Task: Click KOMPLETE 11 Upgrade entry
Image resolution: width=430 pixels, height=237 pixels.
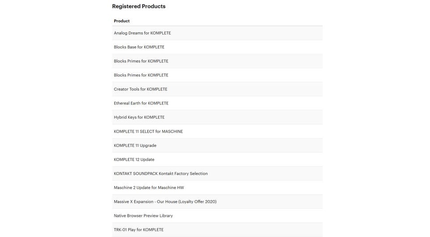Action: 217,146
